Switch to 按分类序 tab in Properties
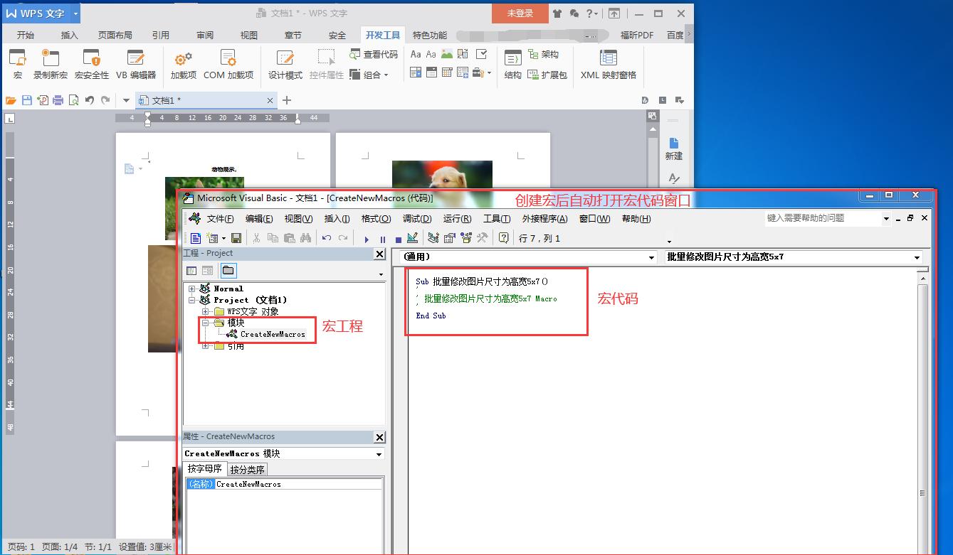Image resolution: width=953 pixels, height=555 pixels. click(x=247, y=469)
